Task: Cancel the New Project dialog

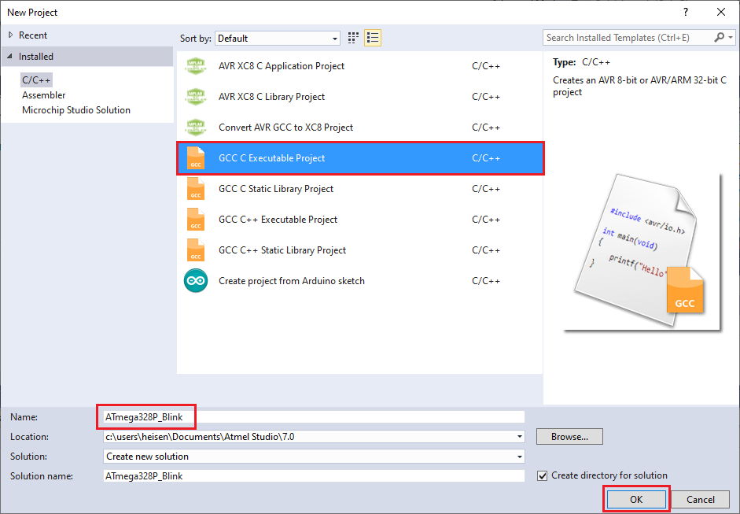Action: (x=701, y=499)
